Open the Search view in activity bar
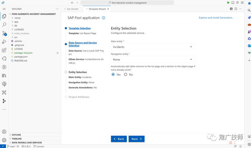The image size is (251, 148). click(4, 25)
